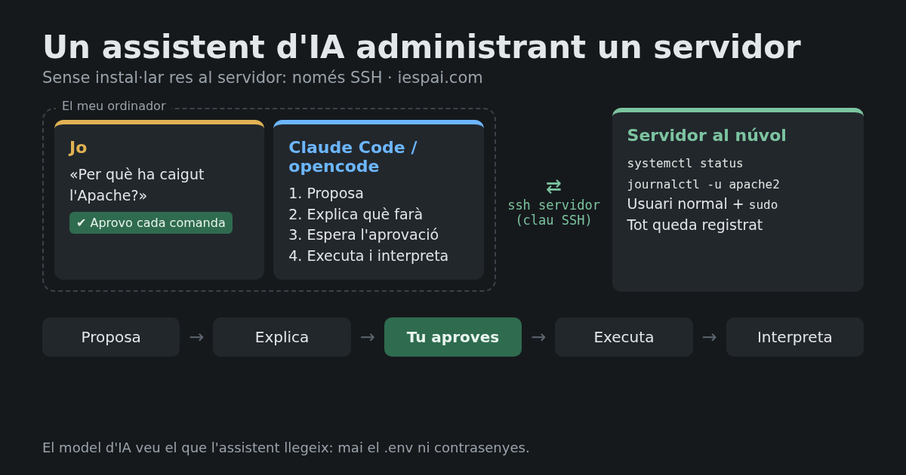Select the 'Executa' step box
This screenshot has width=906, height=475.
tap(624, 337)
